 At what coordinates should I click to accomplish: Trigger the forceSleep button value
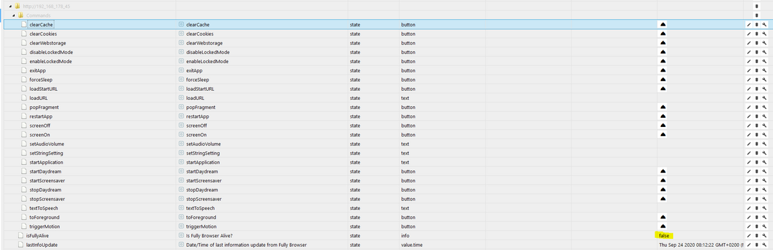tap(663, 80)
